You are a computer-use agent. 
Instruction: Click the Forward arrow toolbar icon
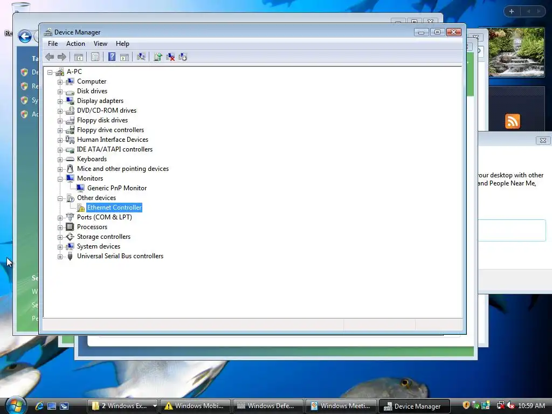(x=62, y=57)
